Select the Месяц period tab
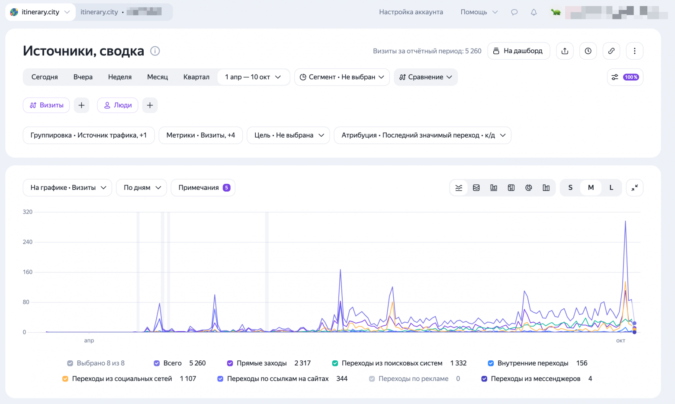675x404 pixels. (x=157, y=77)
